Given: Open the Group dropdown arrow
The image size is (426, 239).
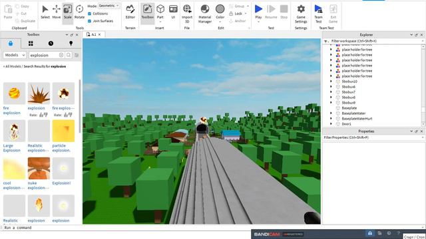Looking at the screenshot, I should tap(248, 6).
